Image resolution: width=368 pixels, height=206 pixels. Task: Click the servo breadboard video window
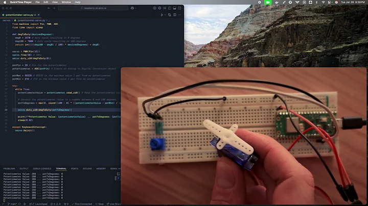(x=243, y=136)
